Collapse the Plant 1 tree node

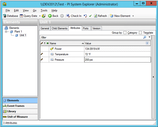pyautogui.click(x=6, y=32)
